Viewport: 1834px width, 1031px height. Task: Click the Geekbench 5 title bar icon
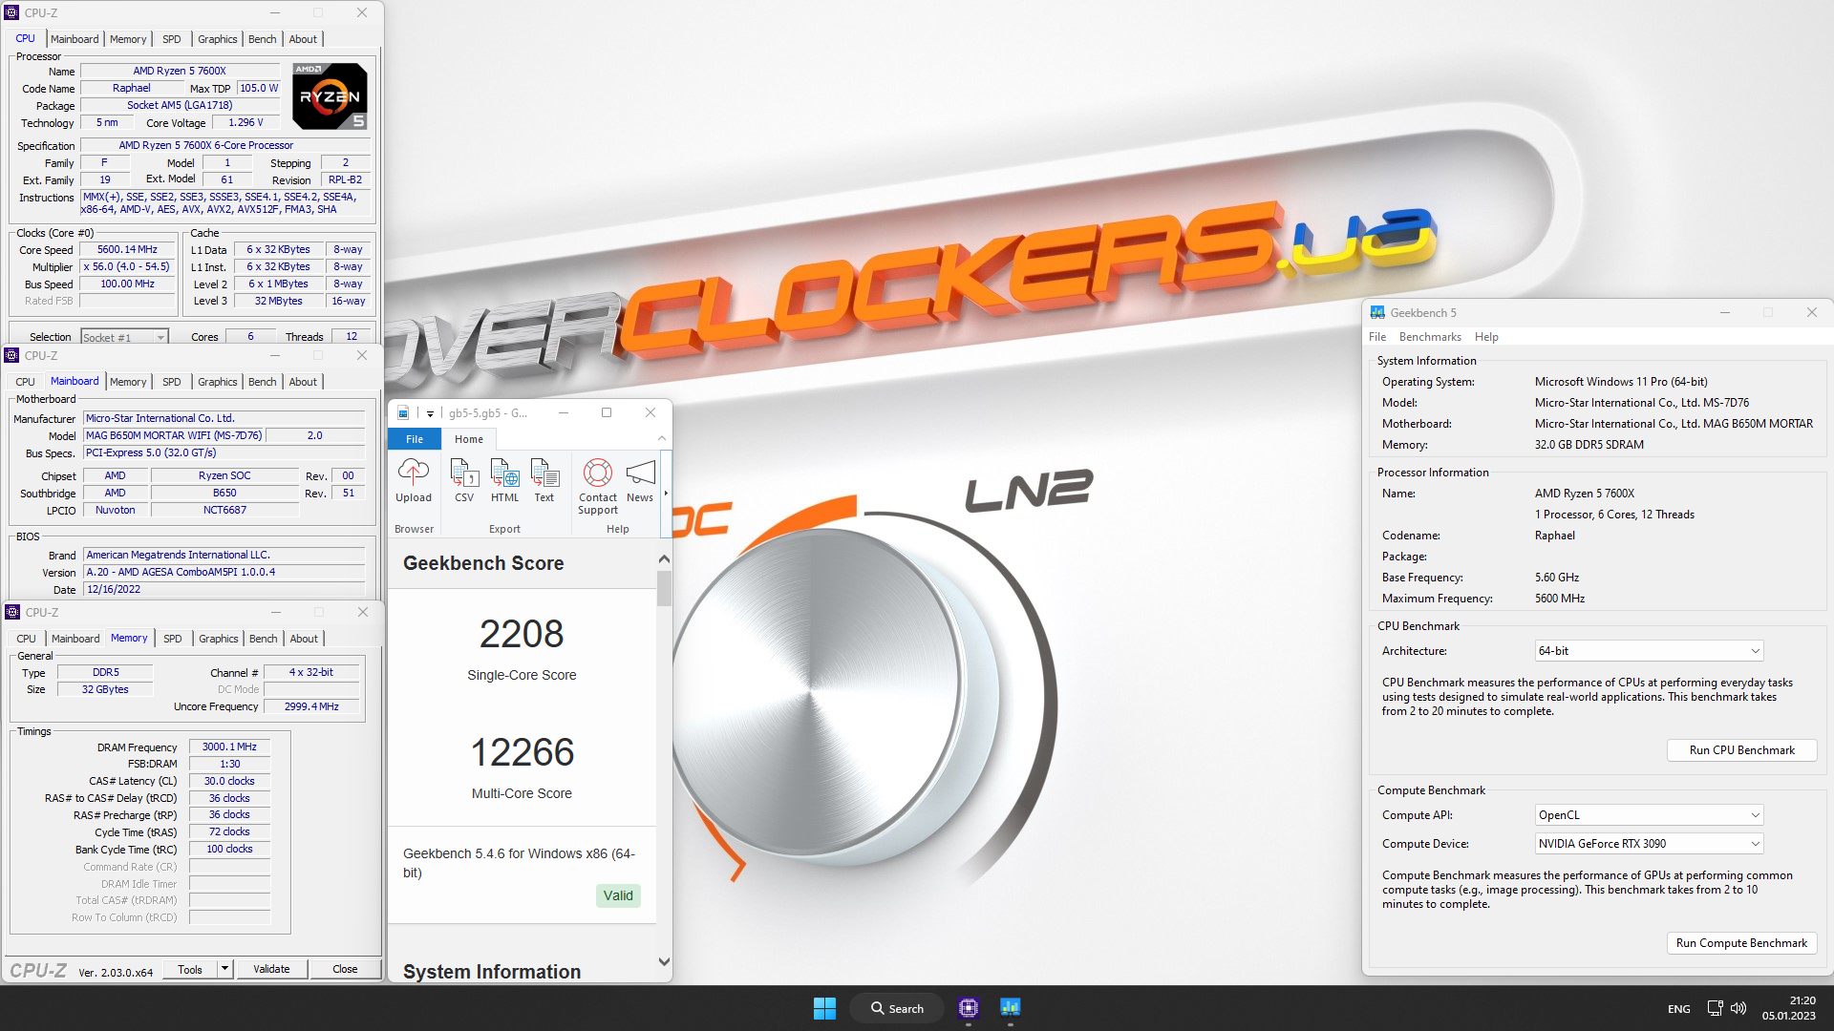[1377, 312]
